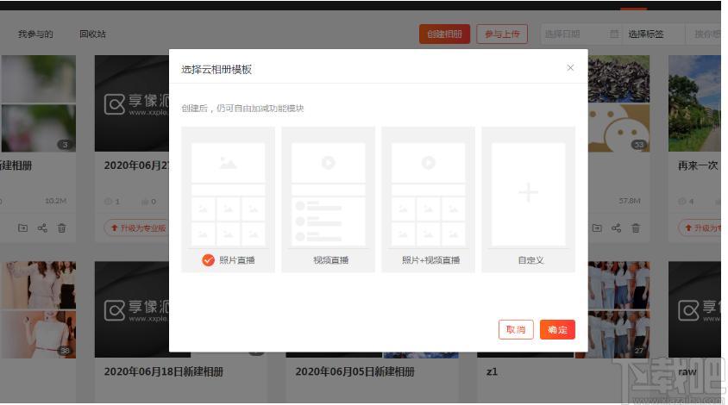Open the girls photo album thumbnail with badge 38

[38, 309]
